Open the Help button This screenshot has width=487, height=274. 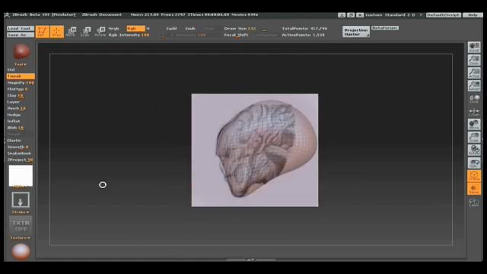coord(473,15)
